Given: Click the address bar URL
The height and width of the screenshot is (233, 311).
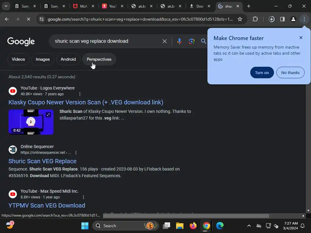Looking at the screenshot, I should tap(140, 19).
